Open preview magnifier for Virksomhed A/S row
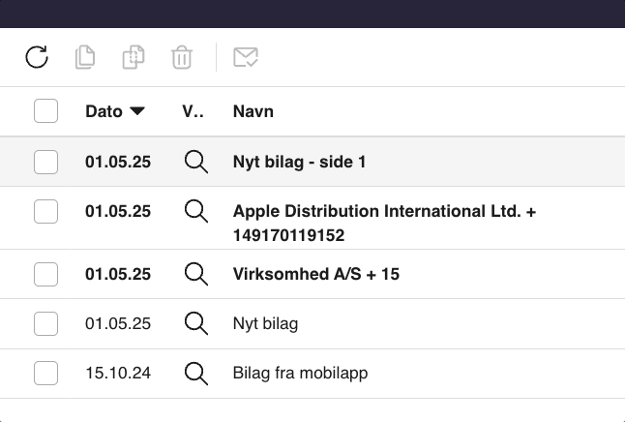 pos(196,274)
